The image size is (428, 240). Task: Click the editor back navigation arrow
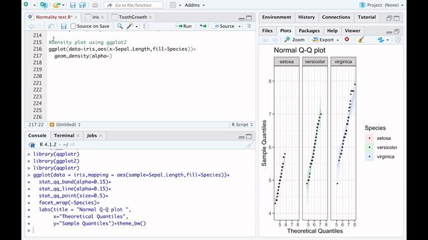tap(31, 26)
